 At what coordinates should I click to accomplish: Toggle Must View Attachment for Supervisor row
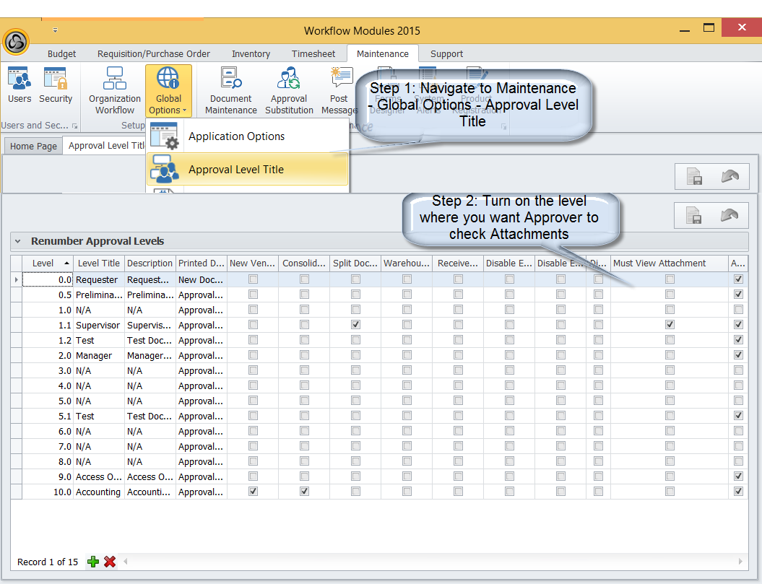pyautogui.click(x=670, y=325)
